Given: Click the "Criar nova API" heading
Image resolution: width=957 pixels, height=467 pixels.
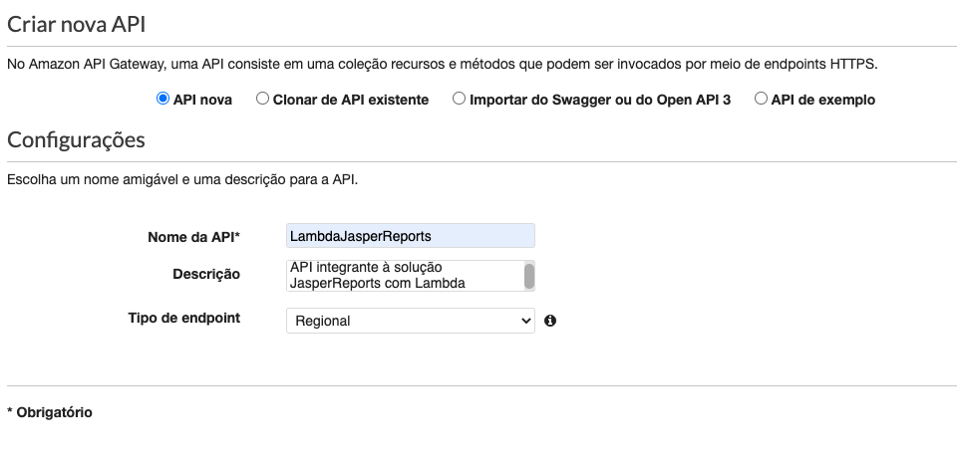Looking at the screenshot, I should pos(77,25).
